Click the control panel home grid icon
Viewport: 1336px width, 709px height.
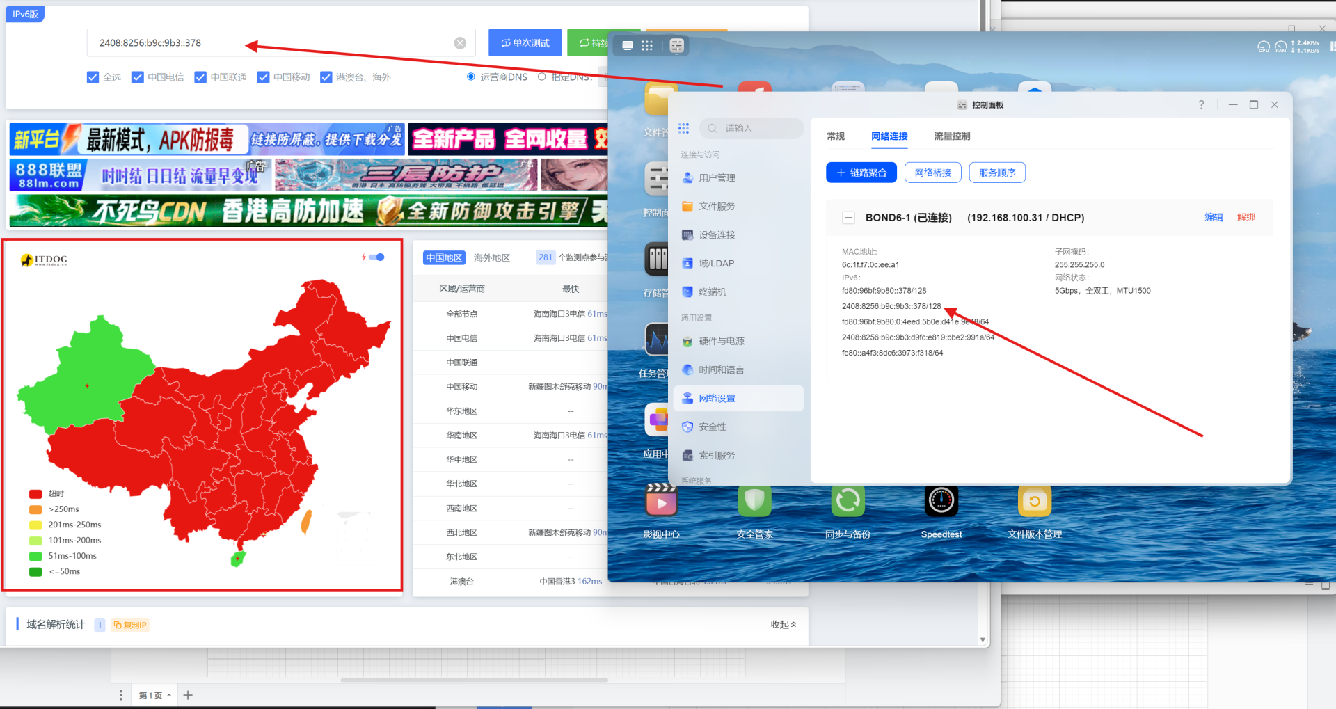683,129
